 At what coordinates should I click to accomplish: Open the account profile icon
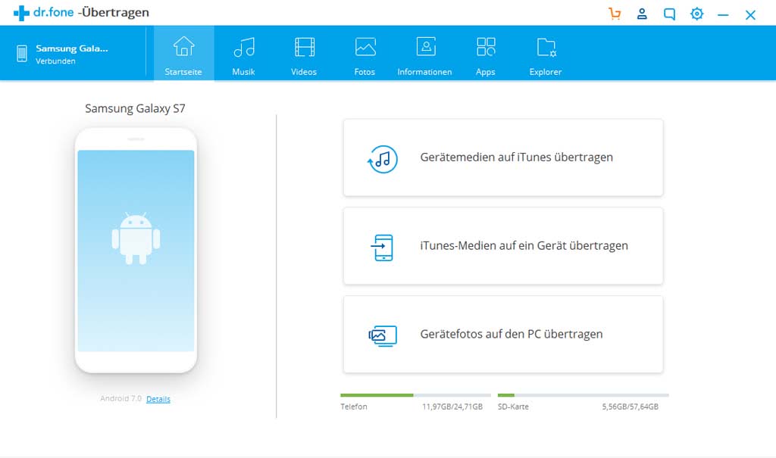point(642,14)
